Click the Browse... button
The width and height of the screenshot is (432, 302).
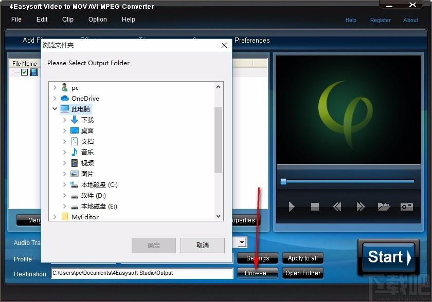point(258,273)
